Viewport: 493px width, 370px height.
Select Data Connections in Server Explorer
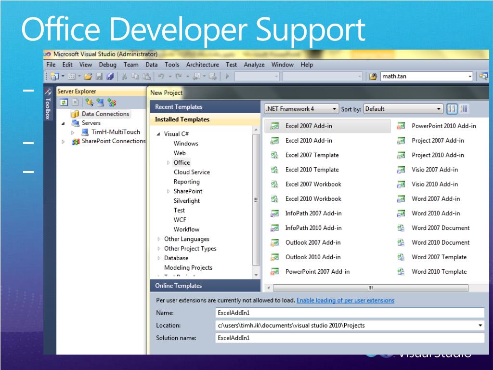coord(105,114)
